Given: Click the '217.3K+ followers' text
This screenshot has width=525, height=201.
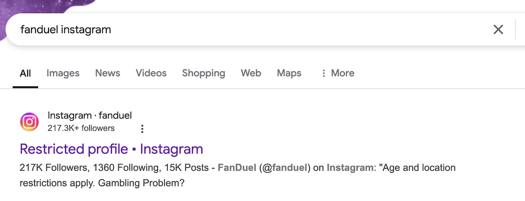Looking at the screenshot, I should (x=81, y=128).
